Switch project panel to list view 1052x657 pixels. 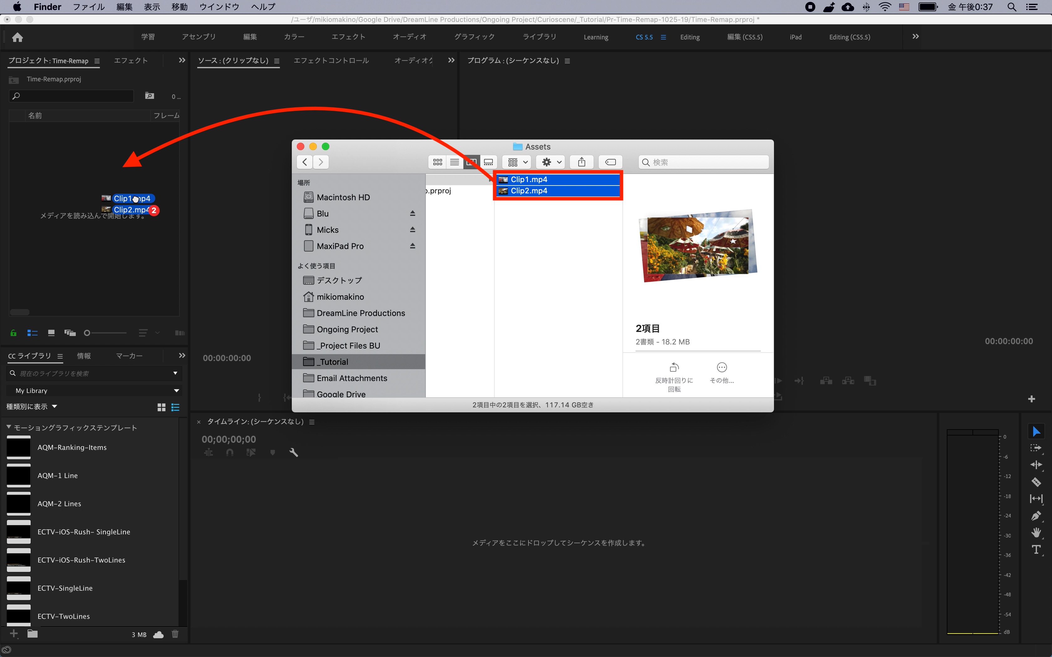(x=32, y=333)
